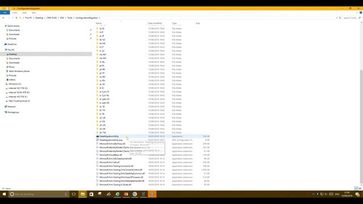Open the File ribbon tab
The height and width of the screenshot is (204, 363).
[x=5, y=12]
